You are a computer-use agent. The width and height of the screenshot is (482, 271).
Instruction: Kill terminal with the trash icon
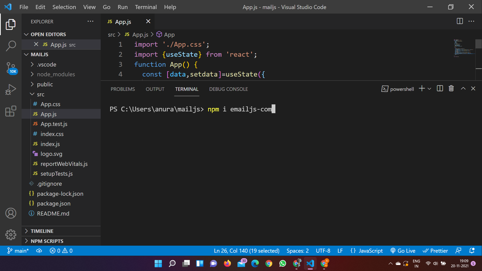point(451,89)
